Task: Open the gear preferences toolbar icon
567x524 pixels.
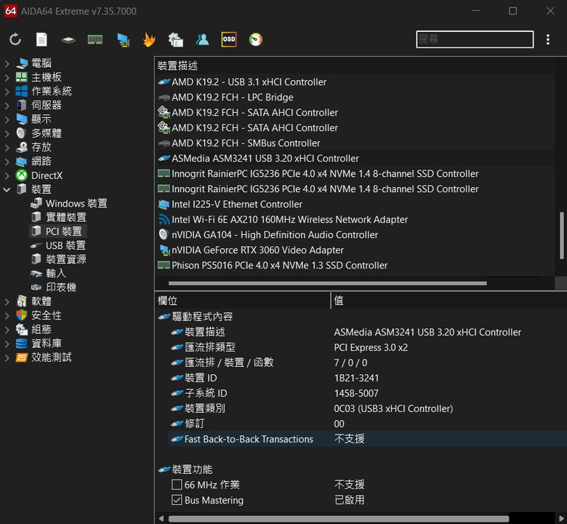Action: pyautogui.click(x=176, y=40)
